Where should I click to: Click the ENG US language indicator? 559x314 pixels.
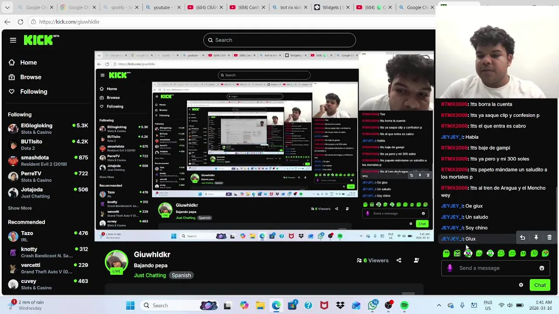point(488,305)
